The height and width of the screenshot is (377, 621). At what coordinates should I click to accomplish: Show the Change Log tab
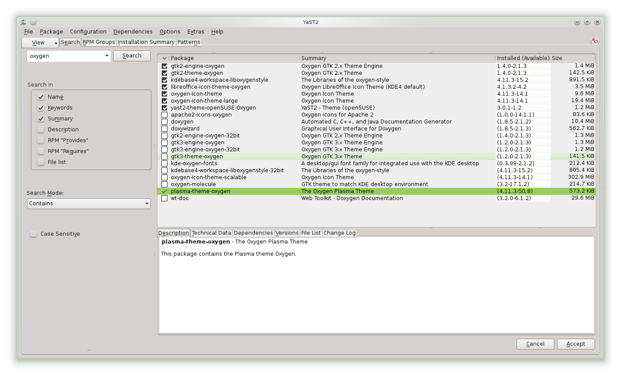point(340,233)
